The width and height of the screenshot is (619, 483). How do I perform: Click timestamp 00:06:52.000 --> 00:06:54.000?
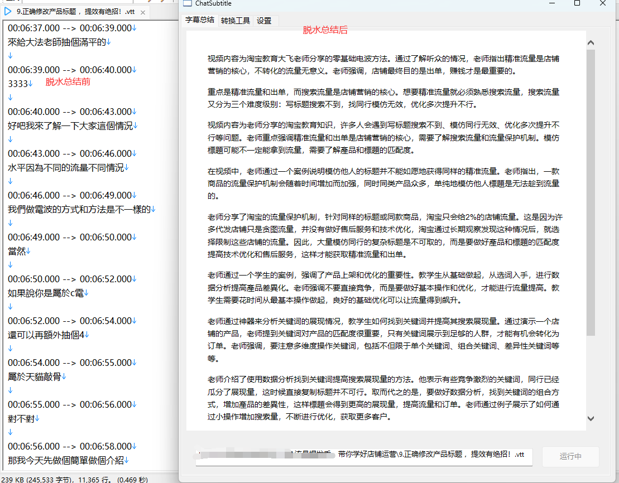[x=69, y=321]
